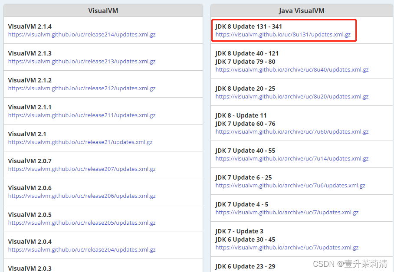This screenshot has height=272, width=394.
Task: Open the archive 8u20 updates link
Action: pos(292,96)
